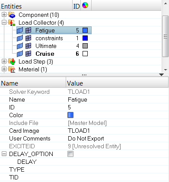Image resolution: width=169 pixels, height=182 pixels.
Task: Select the Component (10) row
Action: pos(39,15)
